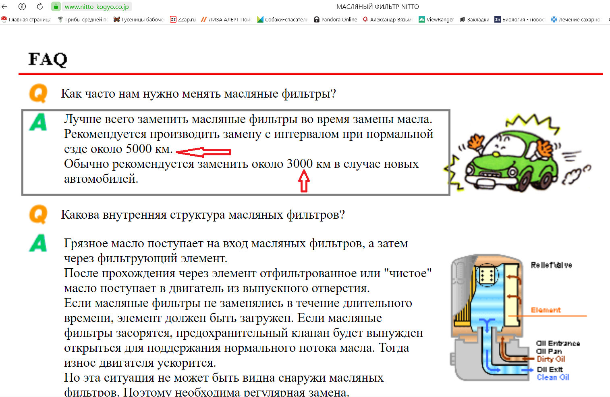This screenshot has height=397, width=610.
Task: Open the Биология - новости bookmark
Action: [520, 19]
